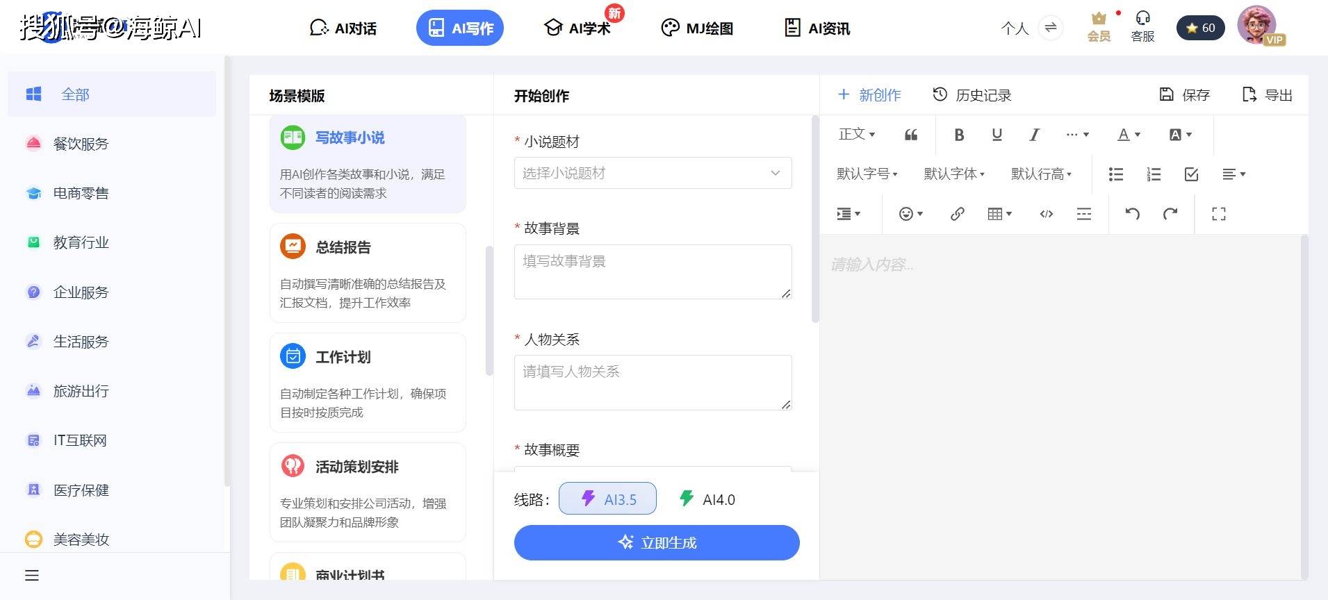Image resolution: width=1328 pixels, height=600 pixels.
Task: Open 历史记录 history records
Action: tap(972, 95)
